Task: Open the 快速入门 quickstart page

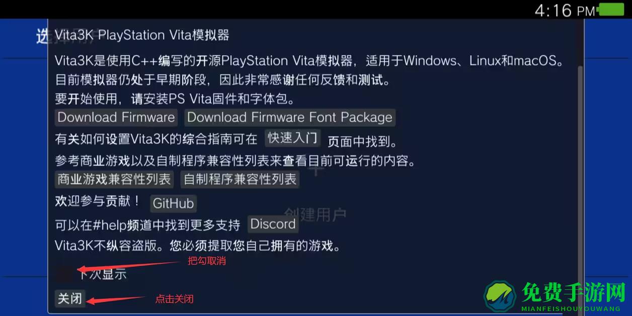Action: point(293,138)
